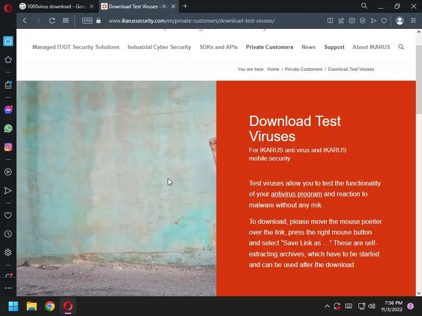Follow the Private Customers breadcrumb link
Screen dimensions: 422x316
click(x=304, y=69)
